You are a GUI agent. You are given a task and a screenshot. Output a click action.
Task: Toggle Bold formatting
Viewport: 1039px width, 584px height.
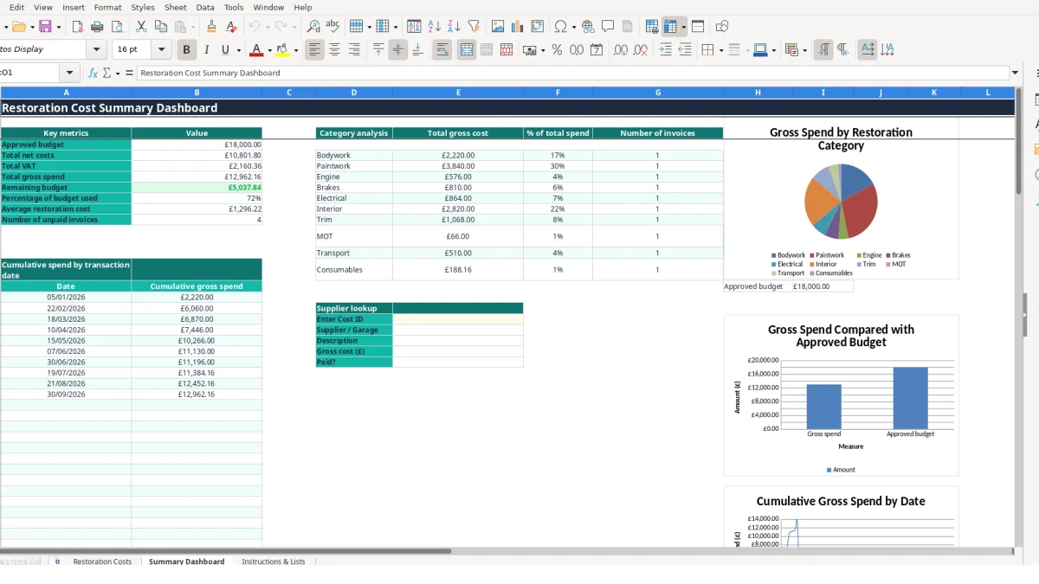click(185, 50)
